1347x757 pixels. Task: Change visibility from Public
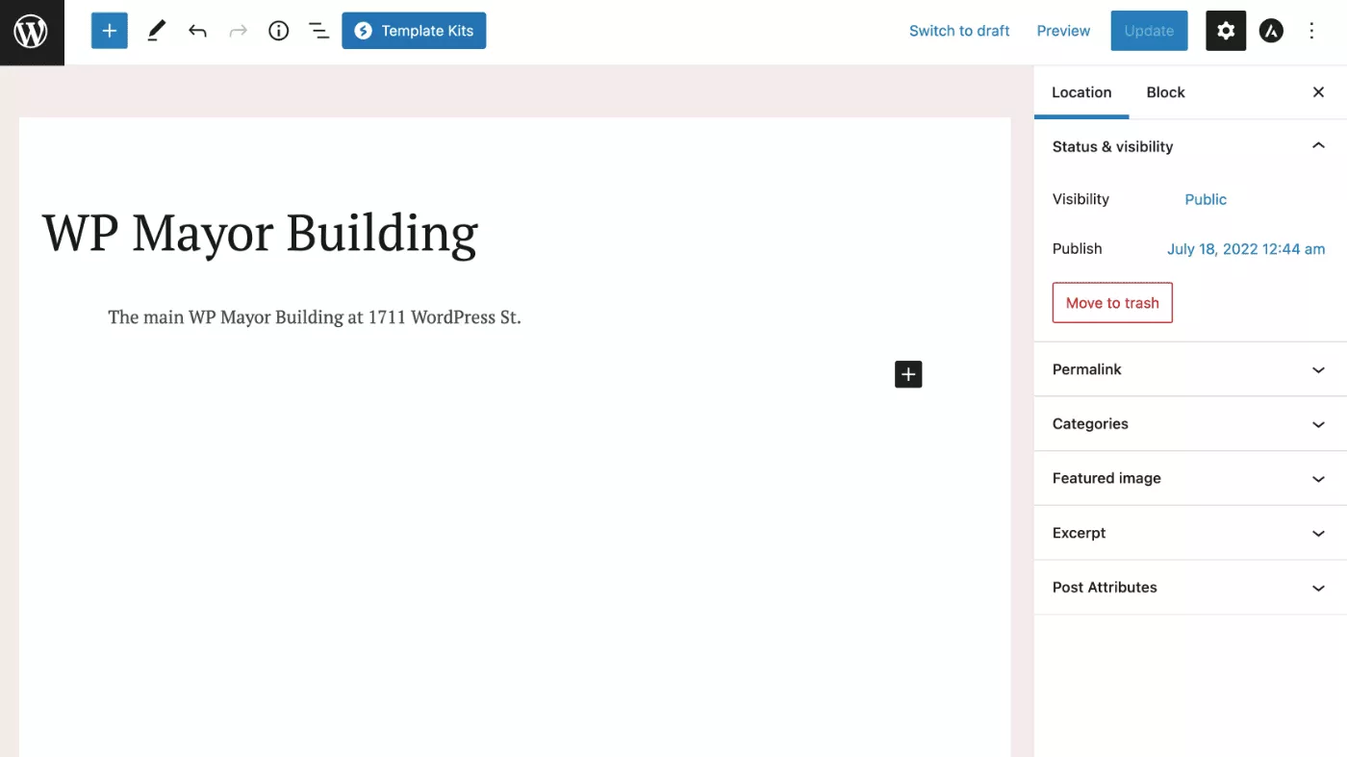pos(1206,199)
